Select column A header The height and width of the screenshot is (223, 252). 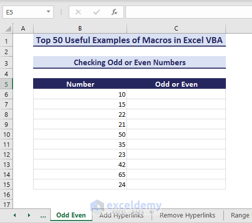(23, 29)
